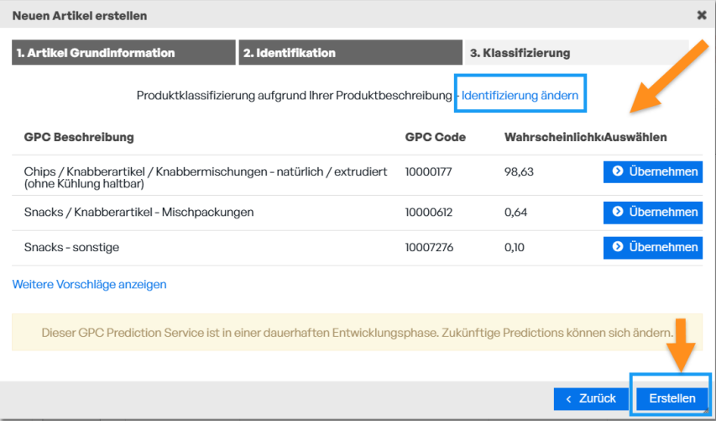Select GPC code 10000612
This screenshot has height=421, width=716.
click(429, 213)
